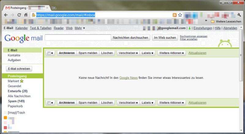Click the top Archivieren button
Viewport: 245px width, 134px height.
click(x=67, y=53)
